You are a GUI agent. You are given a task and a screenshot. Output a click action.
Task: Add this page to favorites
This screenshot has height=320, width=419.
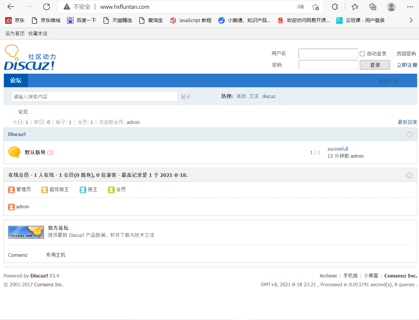pyautogui.click(x=315, y=7)
